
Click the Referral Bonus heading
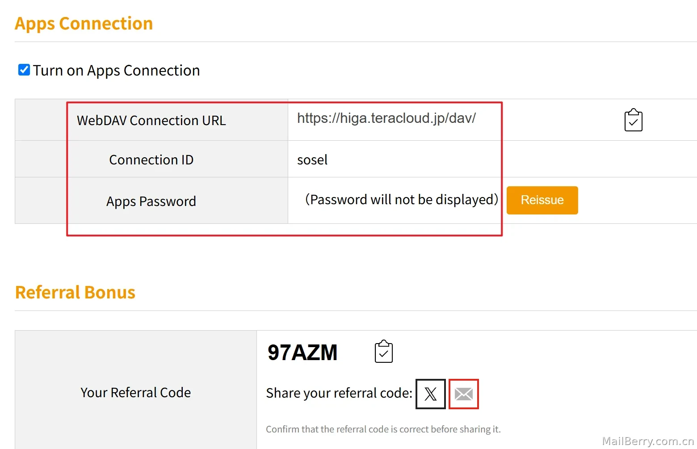click(75, 292)
